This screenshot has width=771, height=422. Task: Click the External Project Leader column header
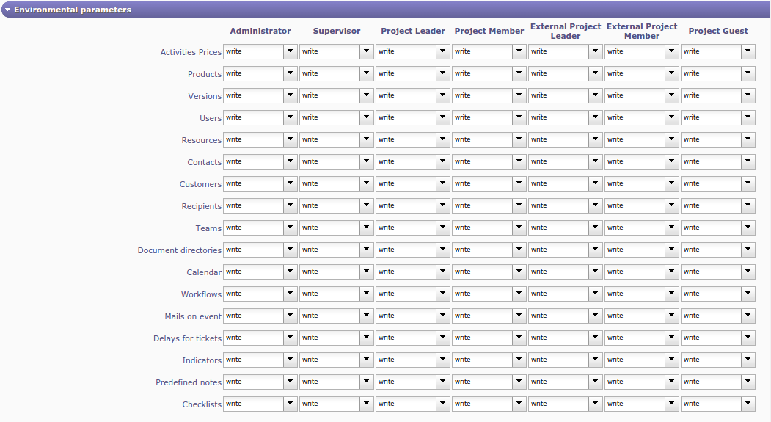566,31
